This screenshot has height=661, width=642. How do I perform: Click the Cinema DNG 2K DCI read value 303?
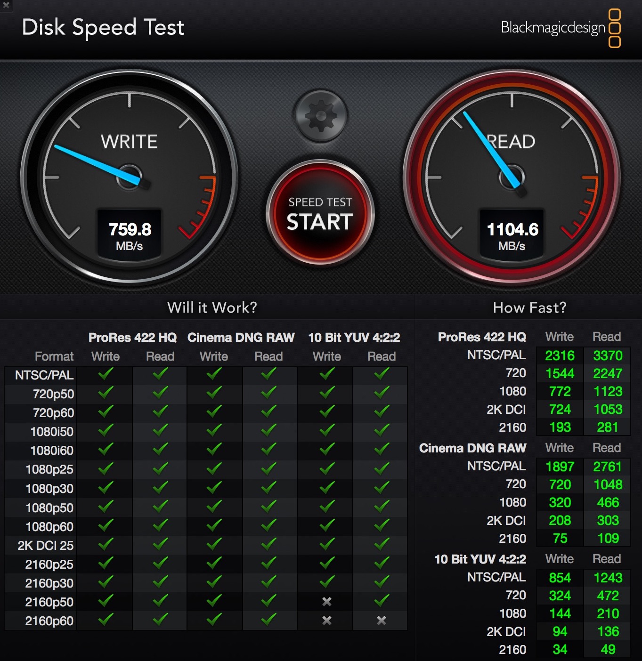[x=608, y=520]
